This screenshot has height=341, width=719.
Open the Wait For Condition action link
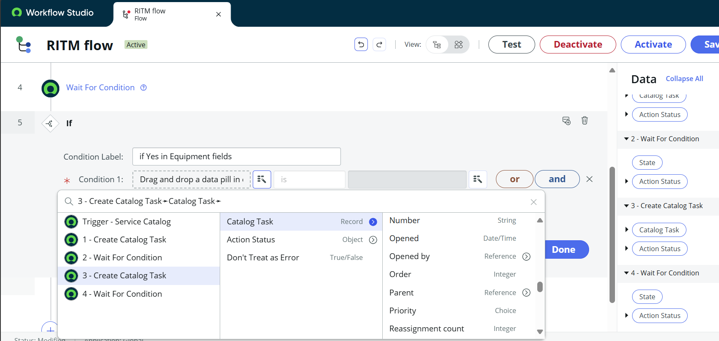click(x=100, y=87)
